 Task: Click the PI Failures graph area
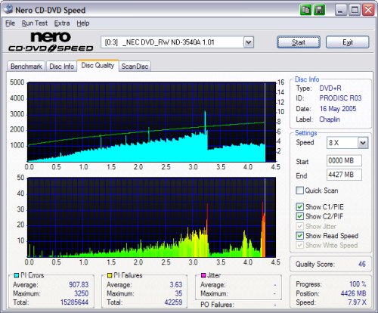tap(151, 217)
